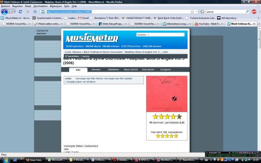261x163 pixels.
Task: Open the address bar history dropdown
Action: (x=196, y=12)
